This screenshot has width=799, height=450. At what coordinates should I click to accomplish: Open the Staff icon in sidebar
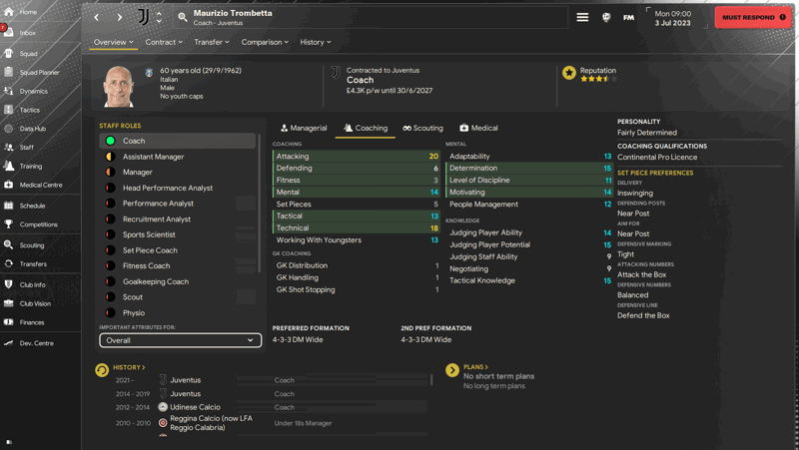point(9,147)
